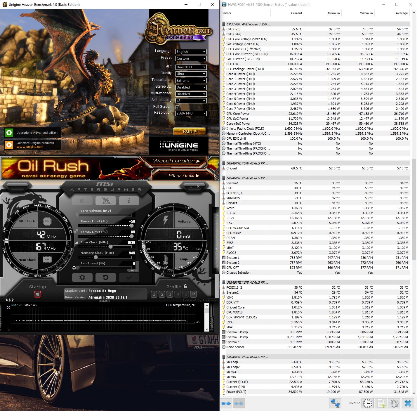Click HWiNFO scrollbar down arrow
The width and height of the screenshot is (417, 411).
click(x=414, y=393)
